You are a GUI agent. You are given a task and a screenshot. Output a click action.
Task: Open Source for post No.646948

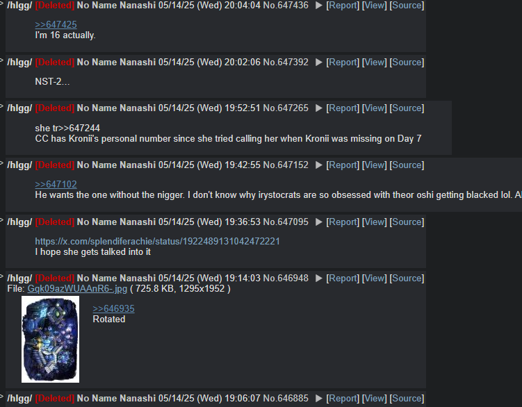point(407,279)
